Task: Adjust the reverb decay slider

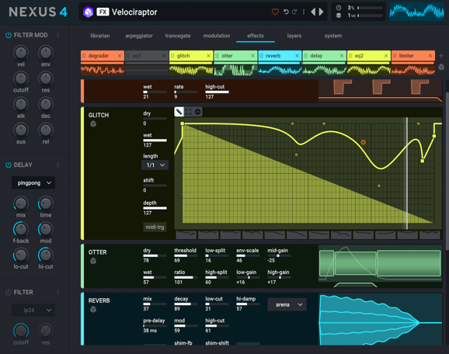Action: click(186, 304)
